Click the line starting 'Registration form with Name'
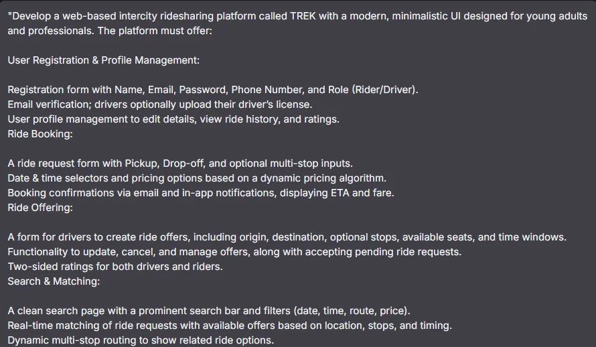 213,90
